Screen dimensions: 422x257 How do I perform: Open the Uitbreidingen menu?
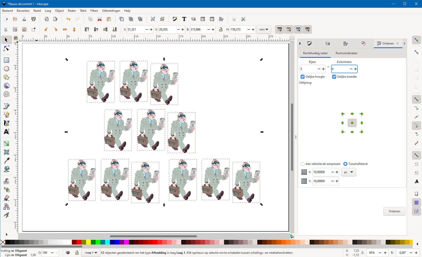coord(111,11)
